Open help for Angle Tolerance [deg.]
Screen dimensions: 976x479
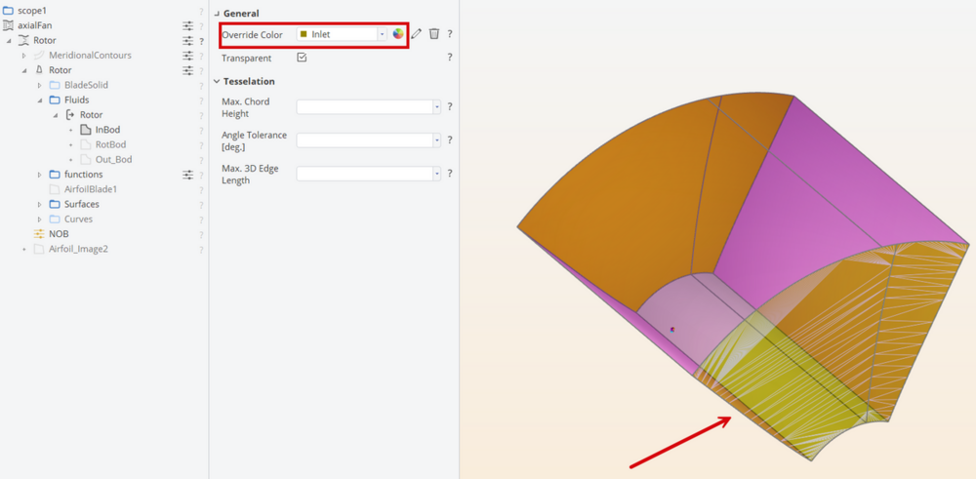pyautogui.click(x=449, y=140)
